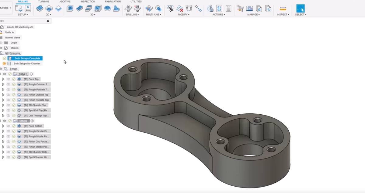Viewport: 365px width, 193px height.
Task: Switch to the INSPECTION tab
Action: (88, 2)
